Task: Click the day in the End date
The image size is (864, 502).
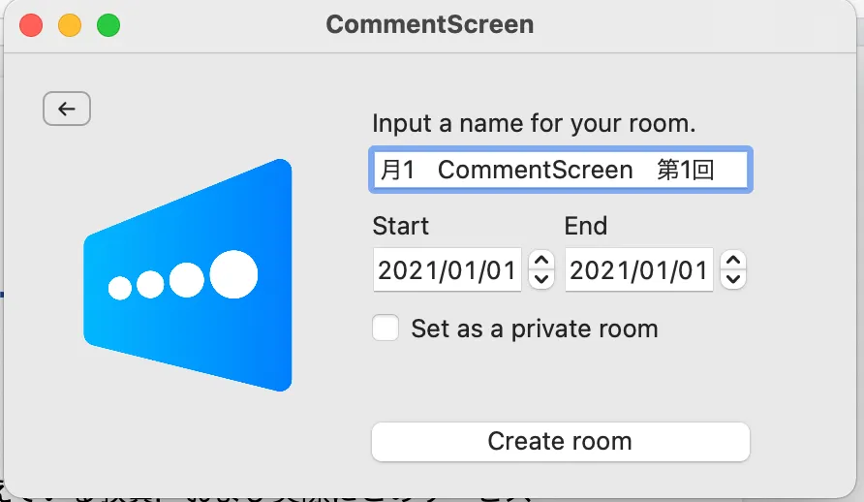Action: click(x=694, y=269)
